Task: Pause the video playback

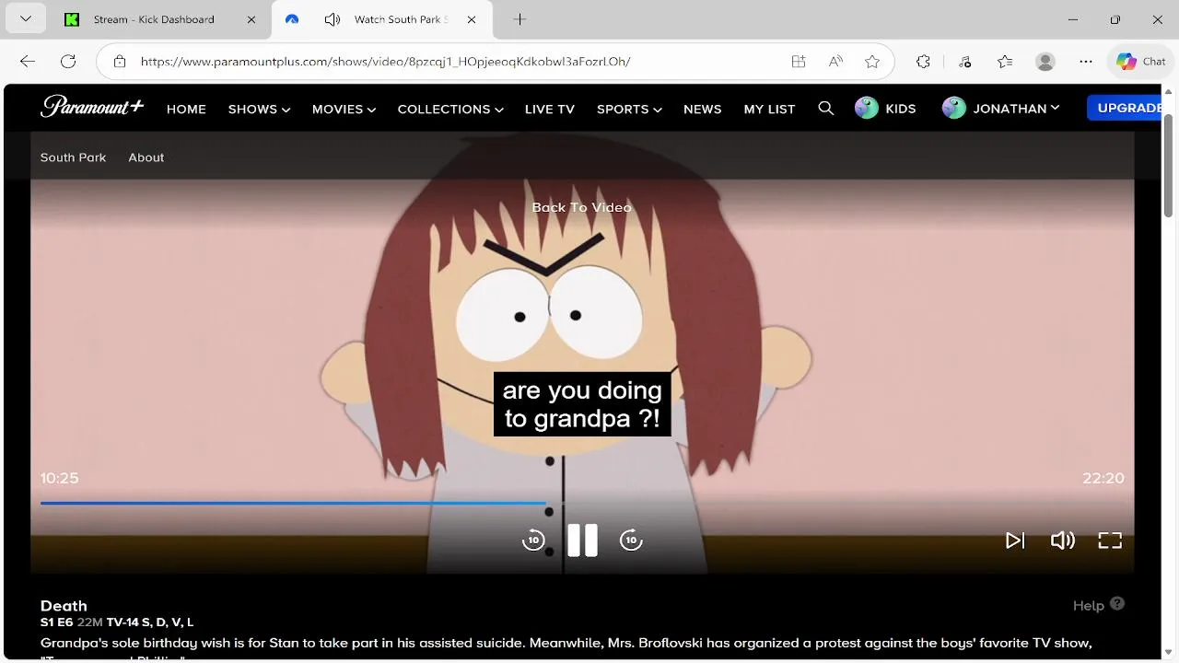Action: point(582,541)
